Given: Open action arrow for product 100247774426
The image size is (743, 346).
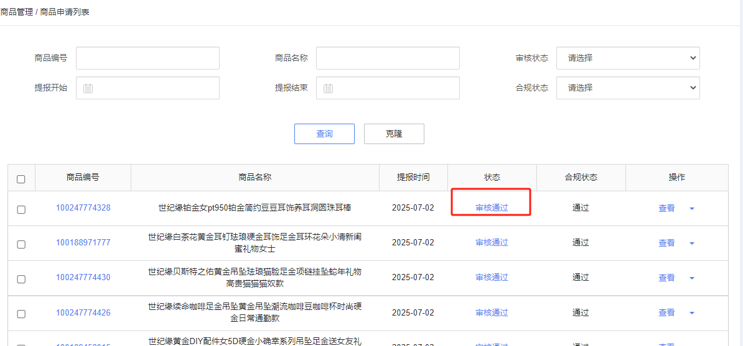Looking at the screenshot, I should [691, 313].
